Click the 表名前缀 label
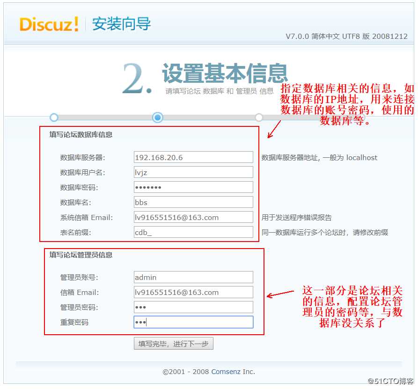Viewport: 418px width, 389px height. click(76, 233)
